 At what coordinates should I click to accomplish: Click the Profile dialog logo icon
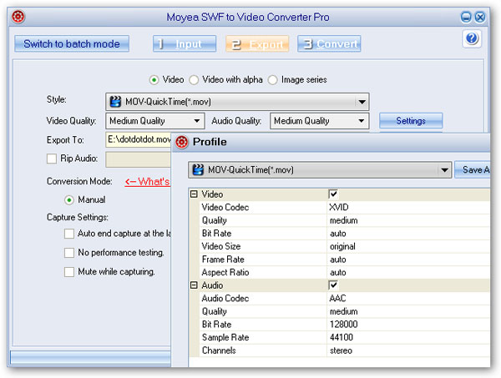(182, 142)
